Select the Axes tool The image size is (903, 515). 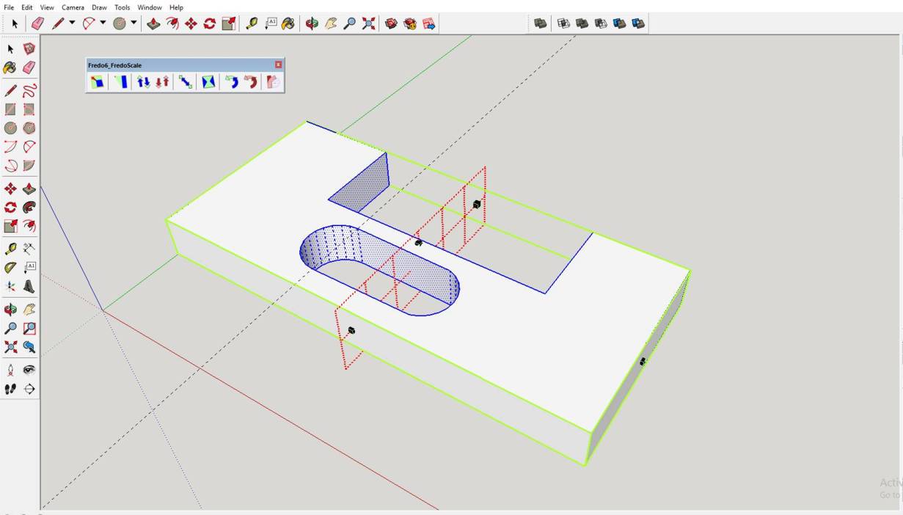(x=10, y=287)
